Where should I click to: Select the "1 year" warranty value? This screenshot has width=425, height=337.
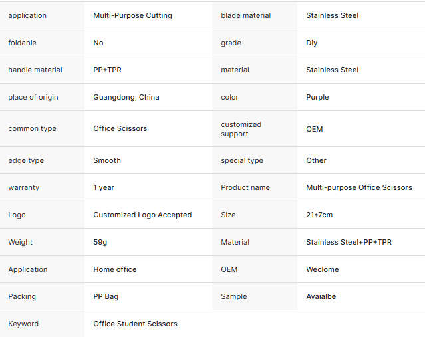pos(104,187)
